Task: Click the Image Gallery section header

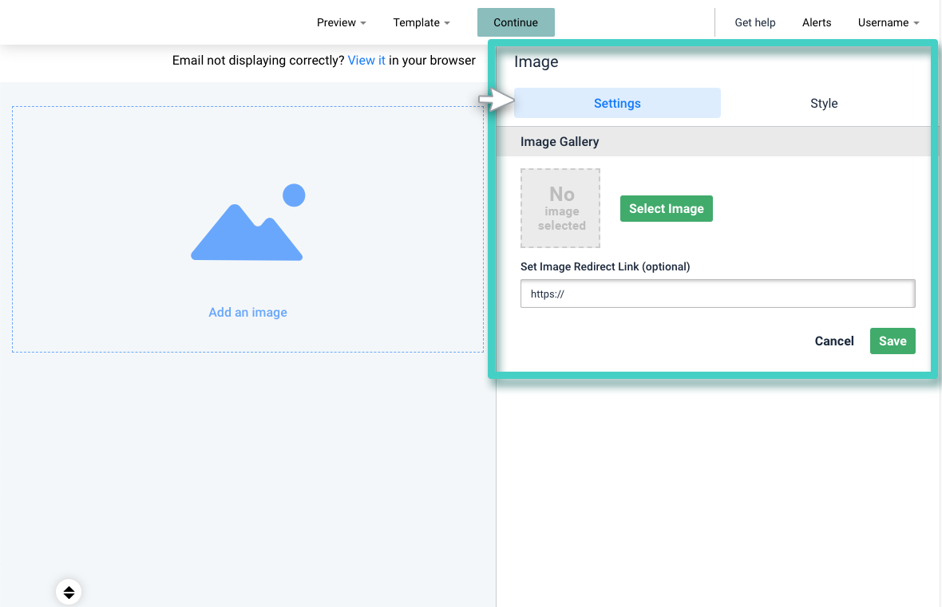Action: 715,142
